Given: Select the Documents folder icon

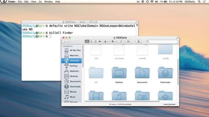Looking at the screenshot, I should (142, 72).
